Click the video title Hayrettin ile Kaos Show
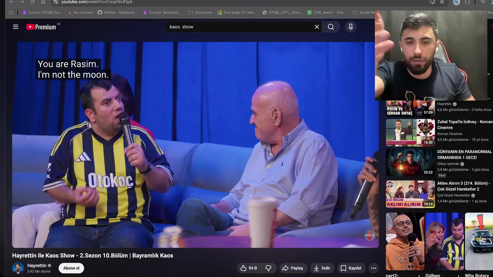The image size is (493, 277). click(92, 255)
